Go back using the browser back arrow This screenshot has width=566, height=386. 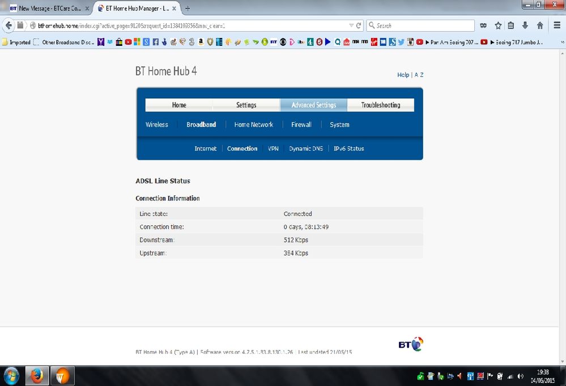pyautogui.click(x=8, y=25)
